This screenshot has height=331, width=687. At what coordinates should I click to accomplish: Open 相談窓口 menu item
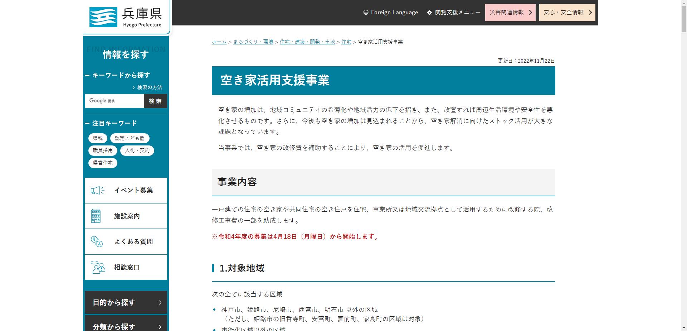[x=126, y=267]
